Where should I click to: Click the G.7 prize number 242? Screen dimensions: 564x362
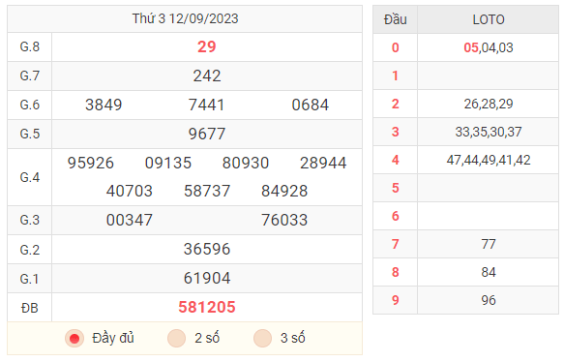(x=207, y=75)
